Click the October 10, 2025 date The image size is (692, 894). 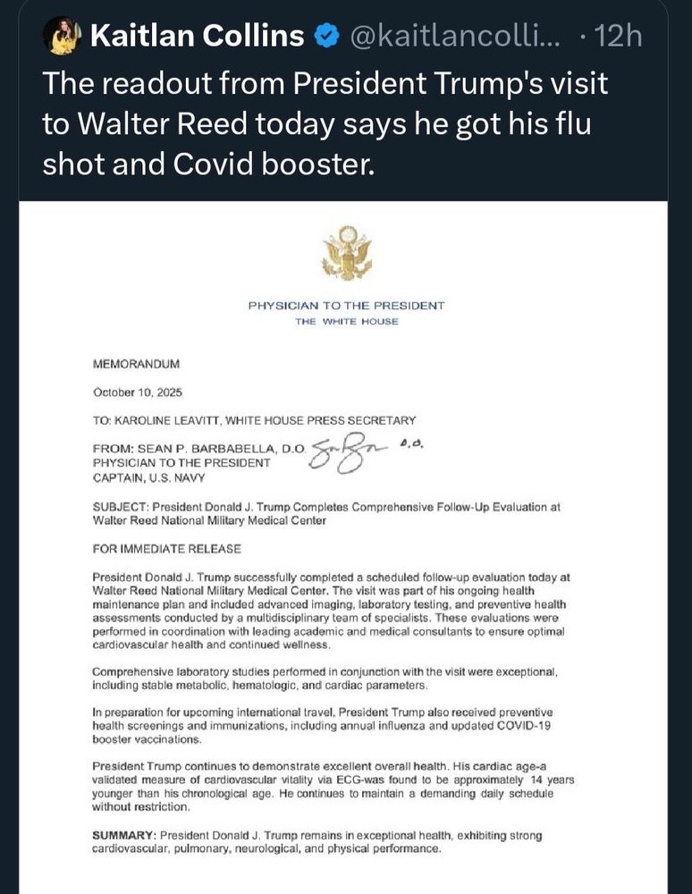pos(137,392)
